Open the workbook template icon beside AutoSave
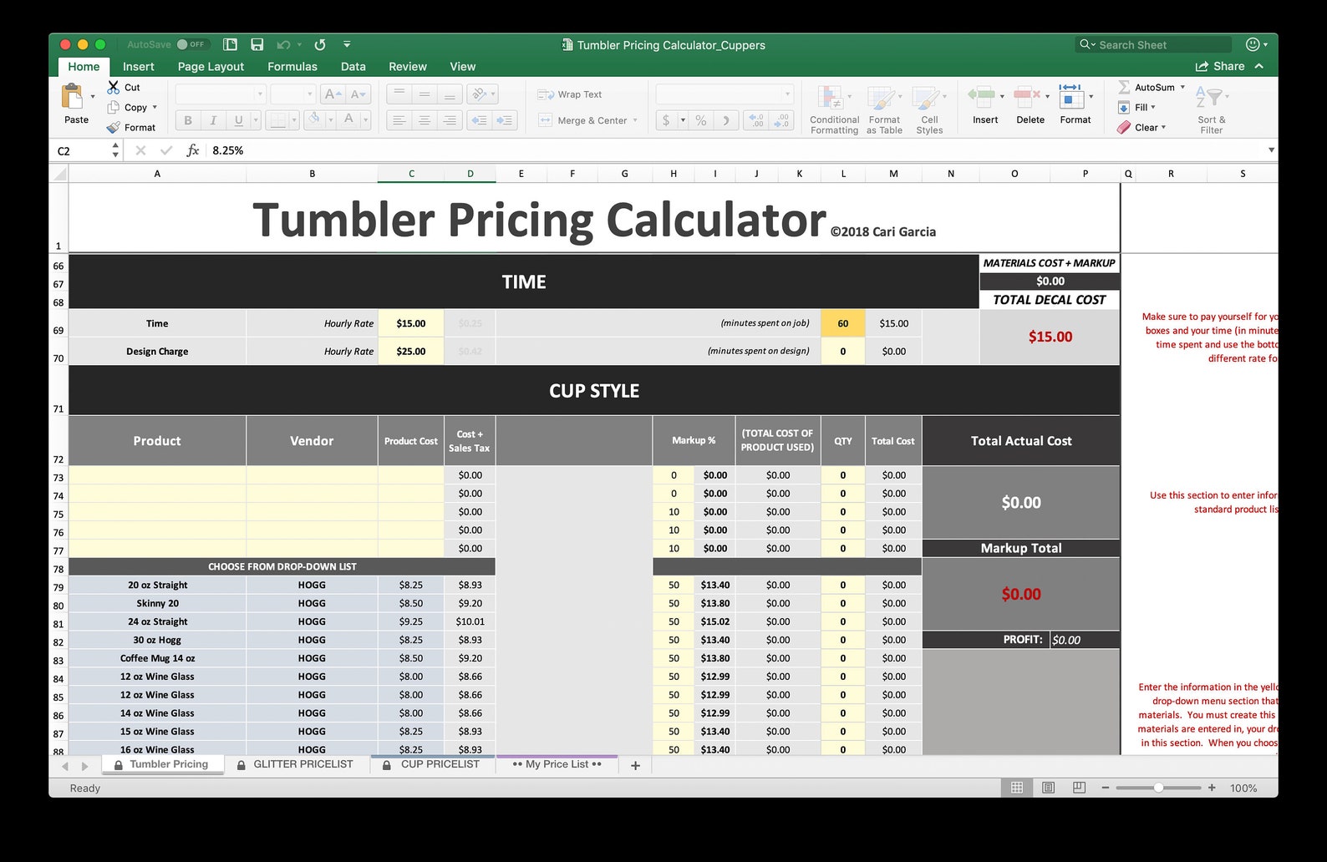 tap(230, 44)
